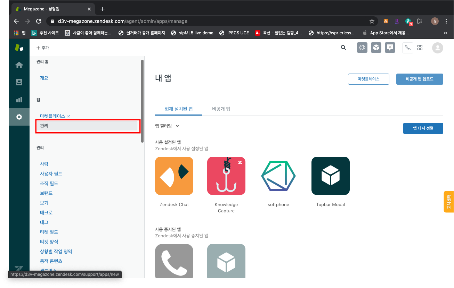
Task: Open 태그 link
Action: click(x=44, y=222)
